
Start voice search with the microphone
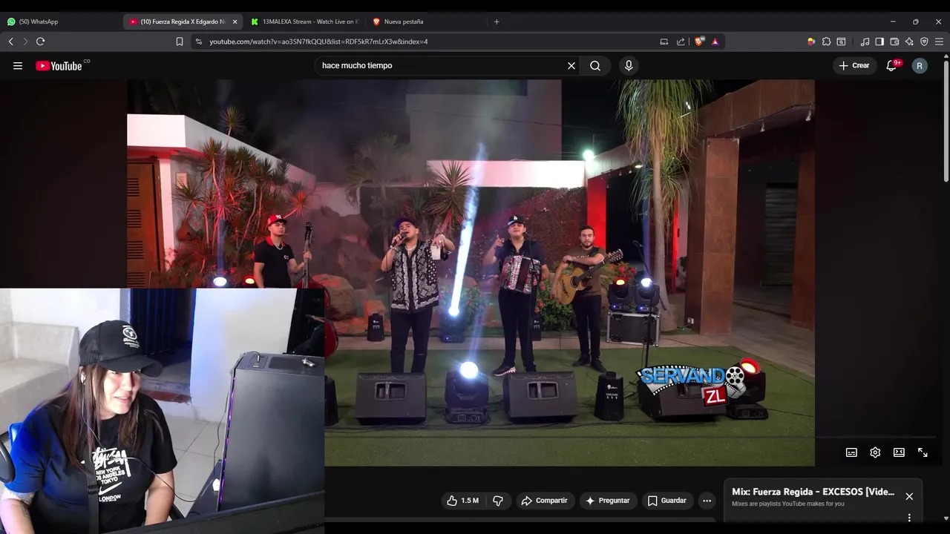pyautogui.click(x=629, y=65)
